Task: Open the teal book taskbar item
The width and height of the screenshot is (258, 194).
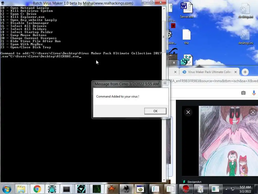Action: click(x=215, y=189)
